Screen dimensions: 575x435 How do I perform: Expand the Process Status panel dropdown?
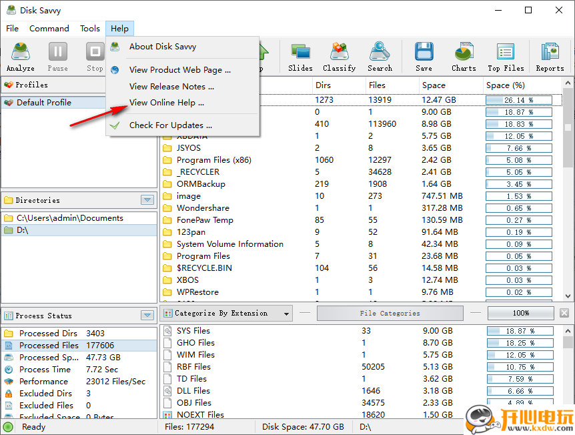[147, 316]
